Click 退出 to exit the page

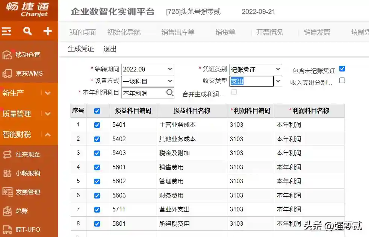click(110, 49)
